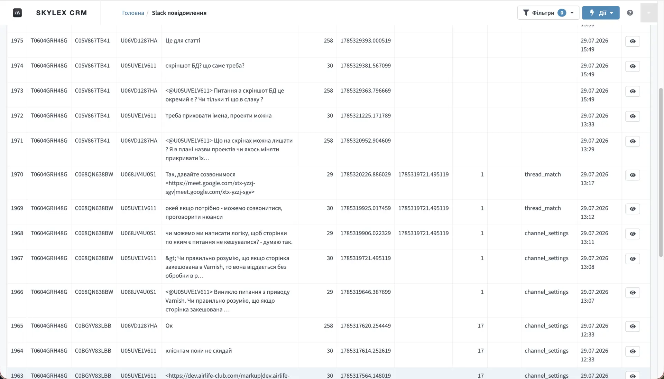664x379 pixels.
Task: Click the vertical page scrollbar
Action: 661,173
